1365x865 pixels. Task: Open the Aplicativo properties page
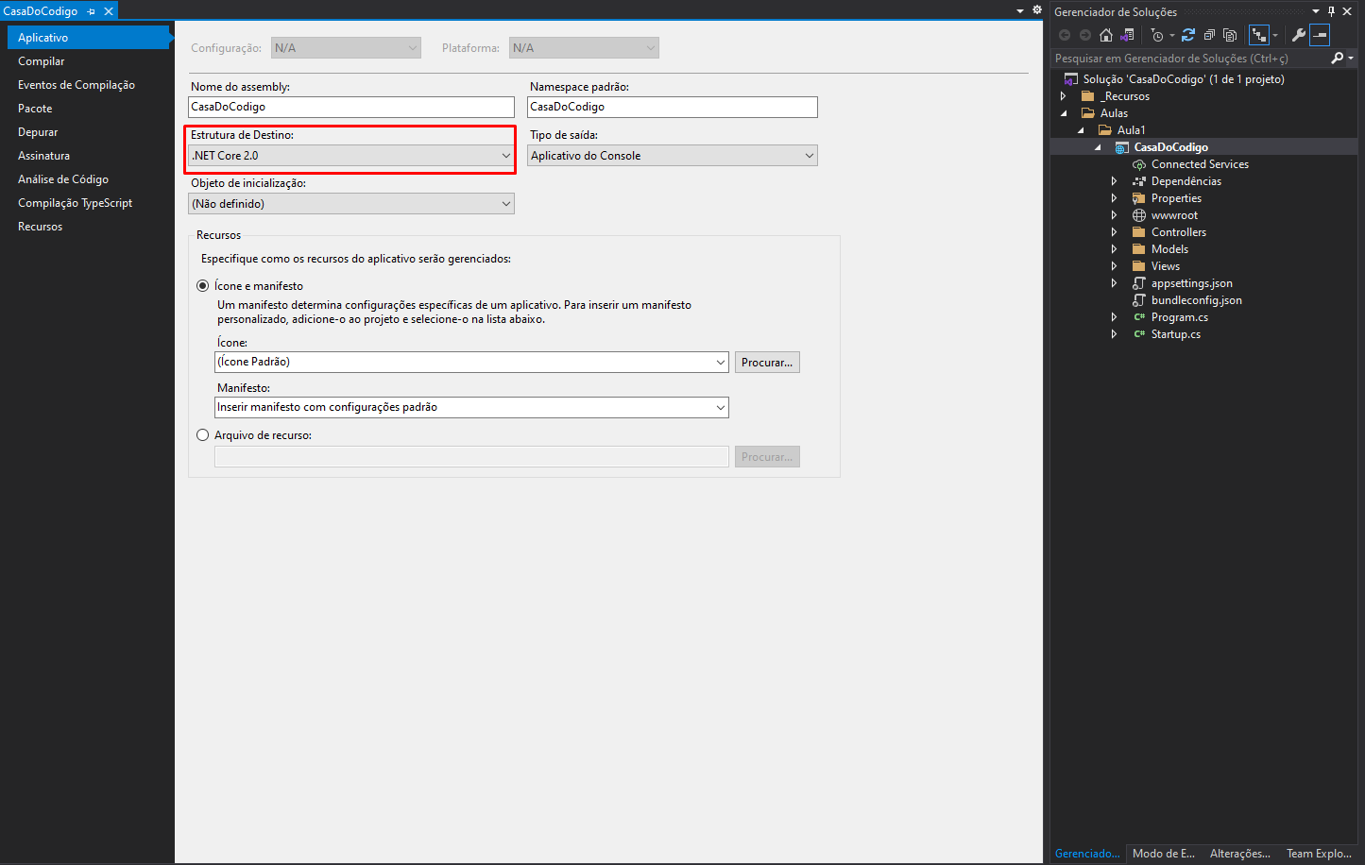coord(89,38)
